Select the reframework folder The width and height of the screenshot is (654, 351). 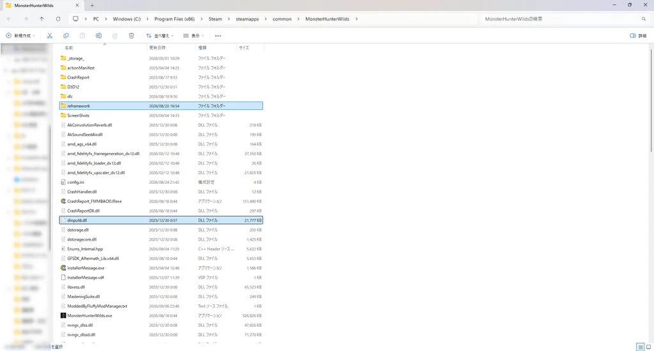161,106
